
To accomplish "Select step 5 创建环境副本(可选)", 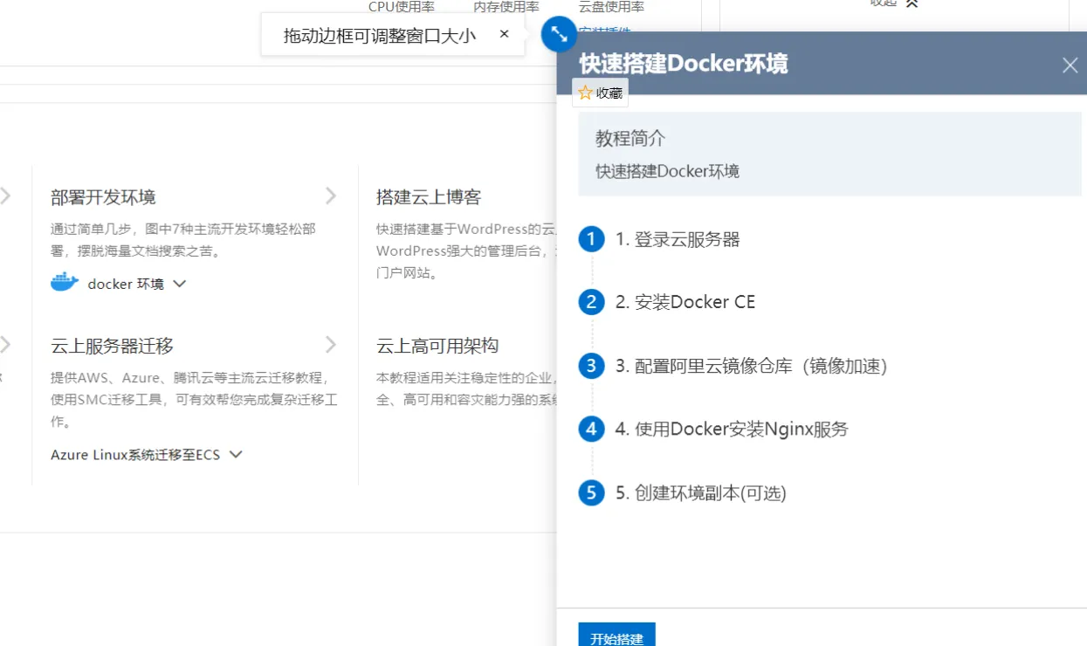I will pos(700,493).
